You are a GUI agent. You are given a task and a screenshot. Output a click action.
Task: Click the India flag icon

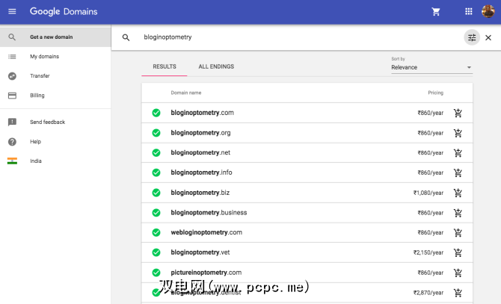pos(12,161)
